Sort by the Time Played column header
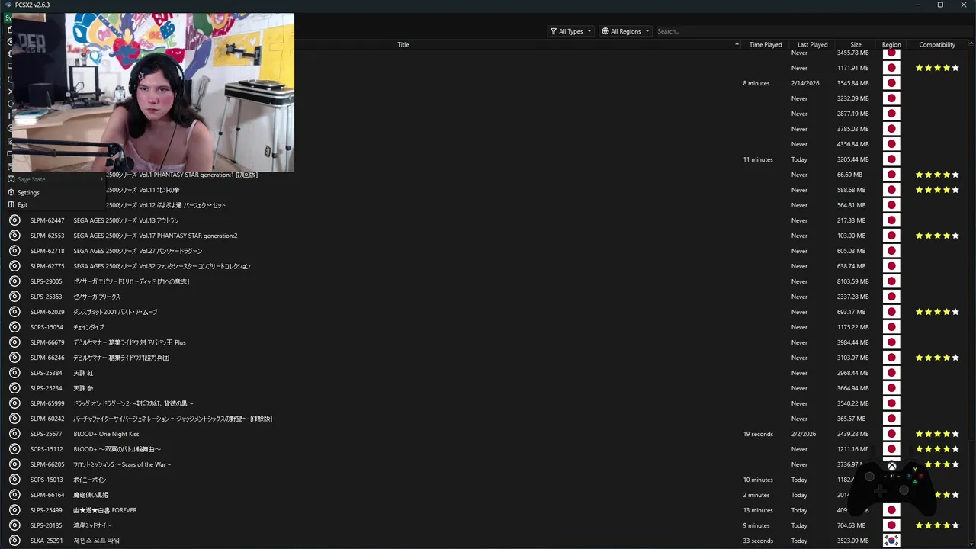Viewport: 976px width, 549px height. coord(766,45)
